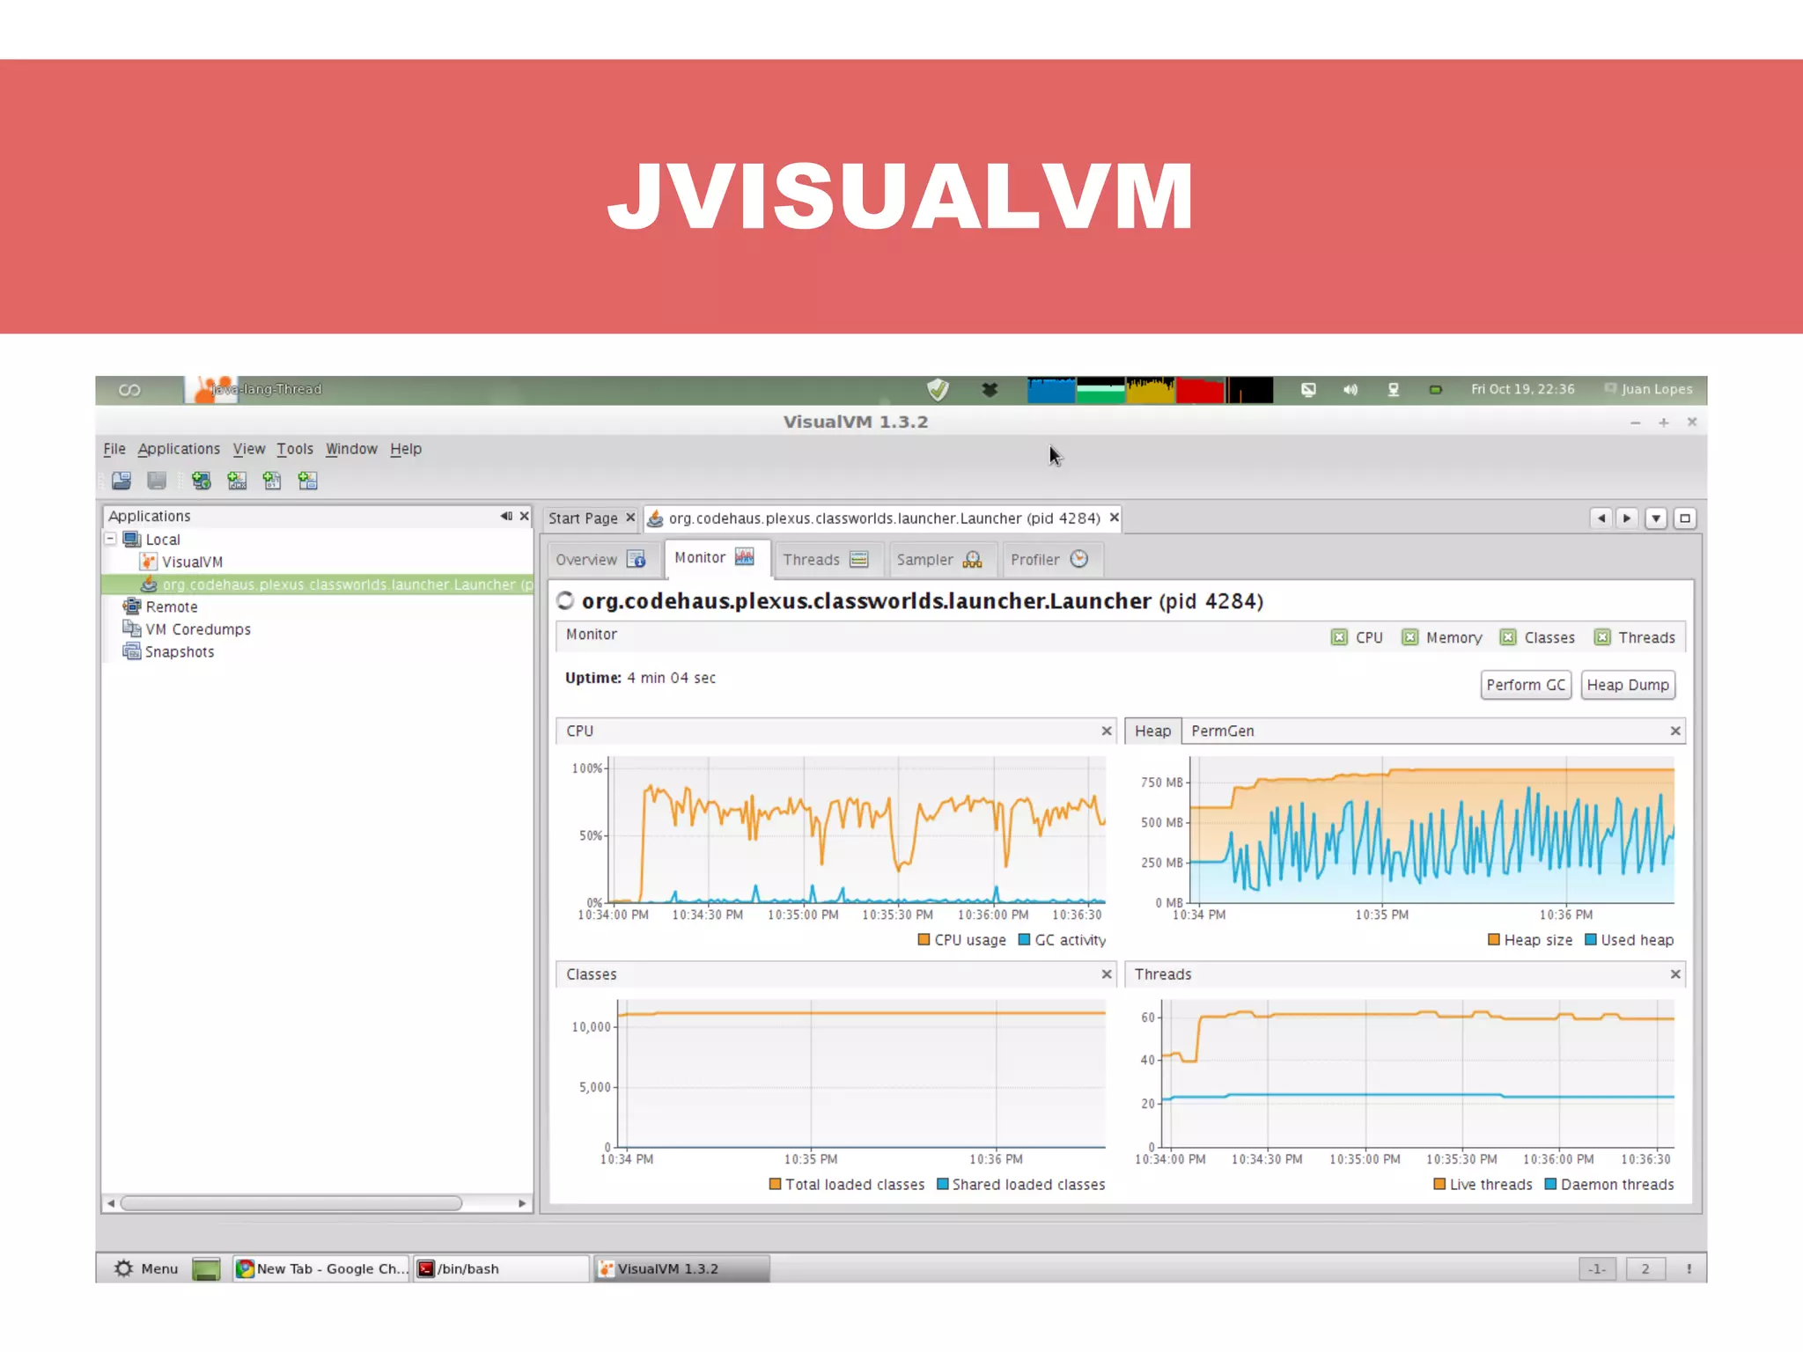Click Add VM Coredump toolbar icon
Image resolution: width=1803 pixels, height=1352 pixels.
tap(272, 481)
